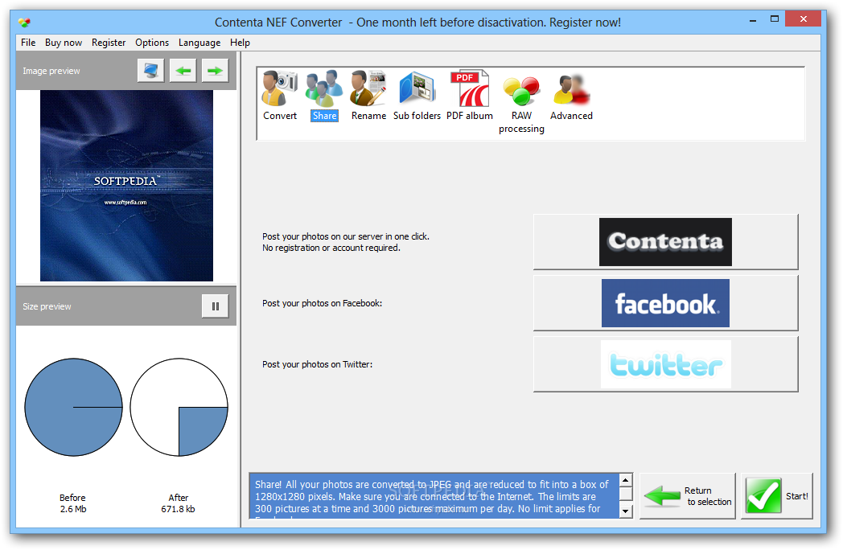Viewport: 843px width, 550px height.
Task: Post photos on Facebook button
Action: tap(665, 303)
